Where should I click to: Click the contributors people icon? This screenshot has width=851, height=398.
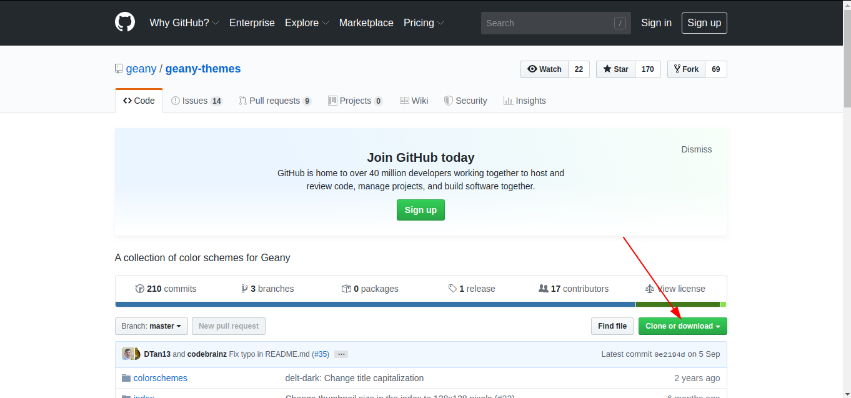pyautogui.click(x=543, y=289)
